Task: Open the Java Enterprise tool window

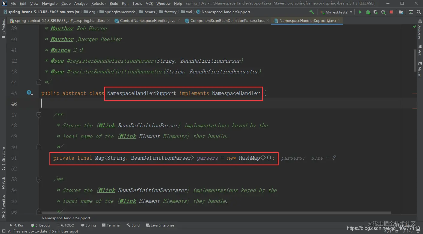Action: [160, 225]
